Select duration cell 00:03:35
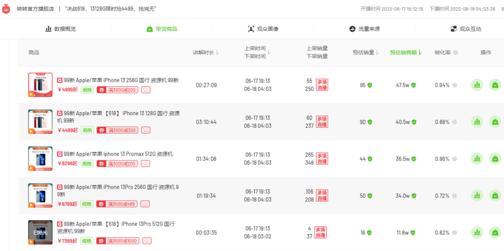This screenshot has height=251, width=504. [x=206, y=233]
